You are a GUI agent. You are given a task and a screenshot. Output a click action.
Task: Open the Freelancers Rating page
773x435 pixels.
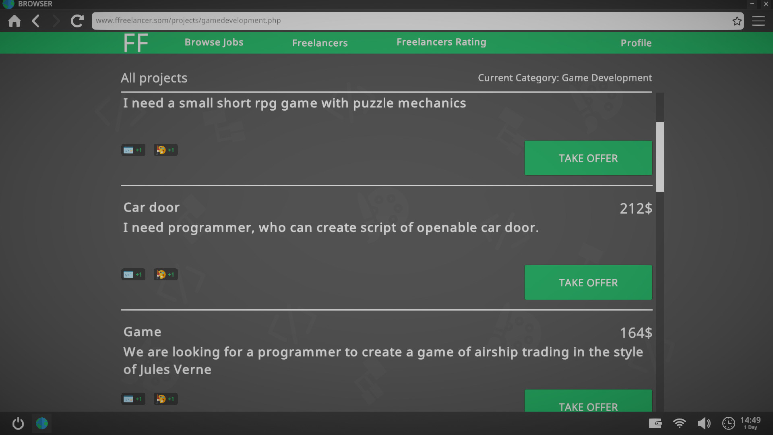point(442,42)
